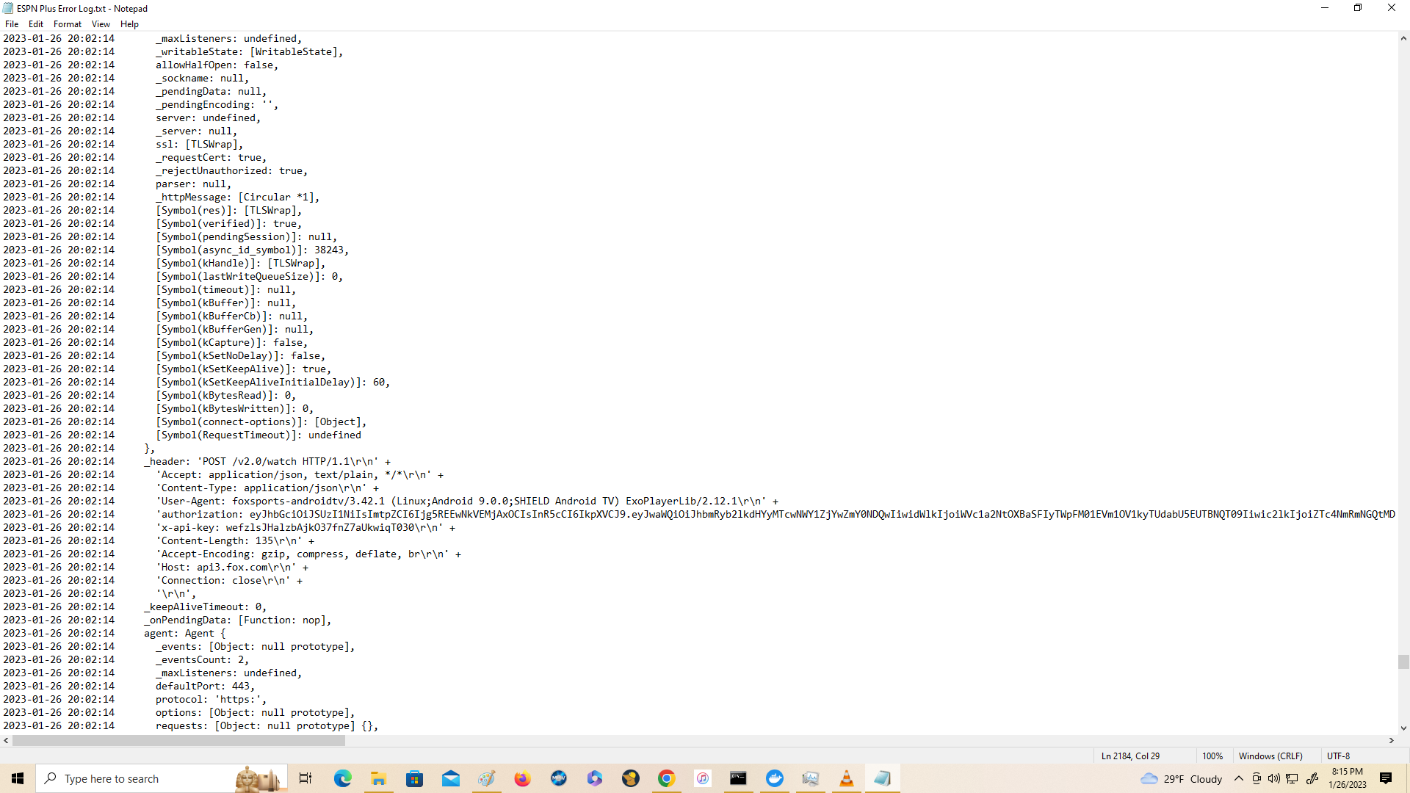Click the volume icon in the tray
The height and width of the screenshot is (793, 1410).
coord(1273,778)
